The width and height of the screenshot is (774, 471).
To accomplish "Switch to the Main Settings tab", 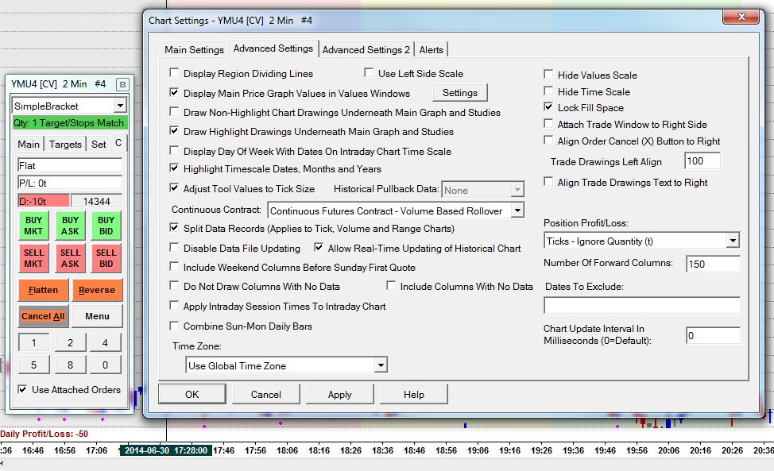I will (x=194, y=50).
